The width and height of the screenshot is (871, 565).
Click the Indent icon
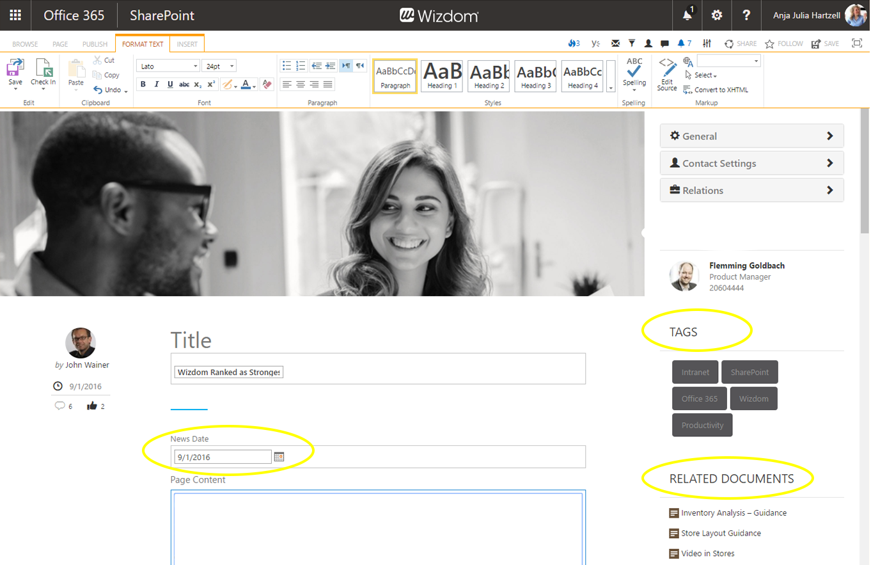click(x=330, y=66)
